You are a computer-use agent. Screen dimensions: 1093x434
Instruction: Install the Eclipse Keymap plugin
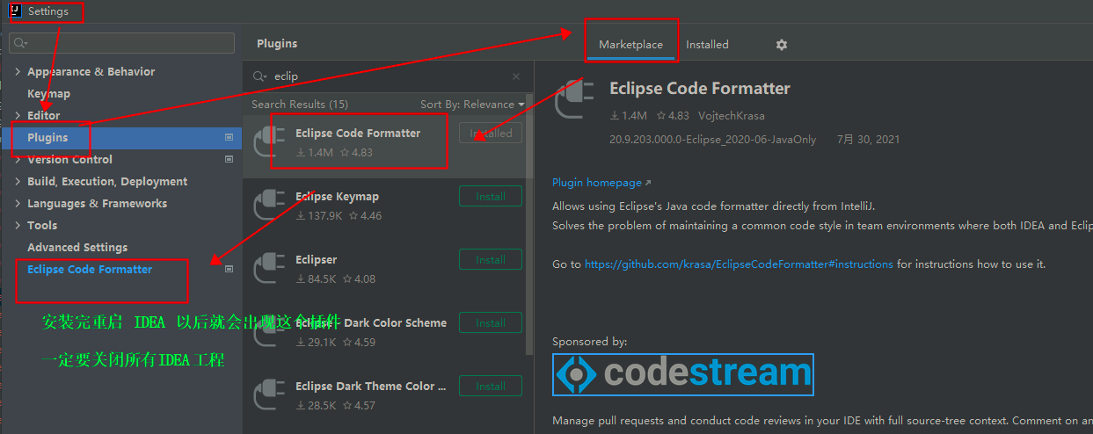tap(490, 197)
